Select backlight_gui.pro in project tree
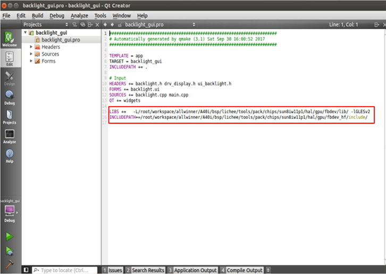Viewport: 386px width, 274px height. point(61,40)
